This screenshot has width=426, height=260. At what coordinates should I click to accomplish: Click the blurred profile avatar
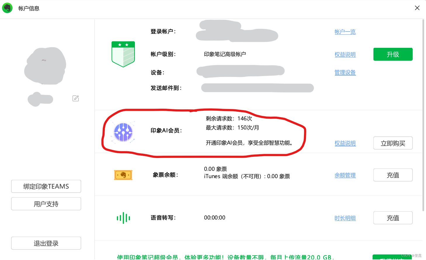pyautogui.click(x=45, y=66)
